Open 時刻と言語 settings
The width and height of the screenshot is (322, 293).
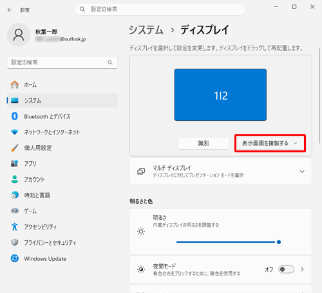coord(62,195)
